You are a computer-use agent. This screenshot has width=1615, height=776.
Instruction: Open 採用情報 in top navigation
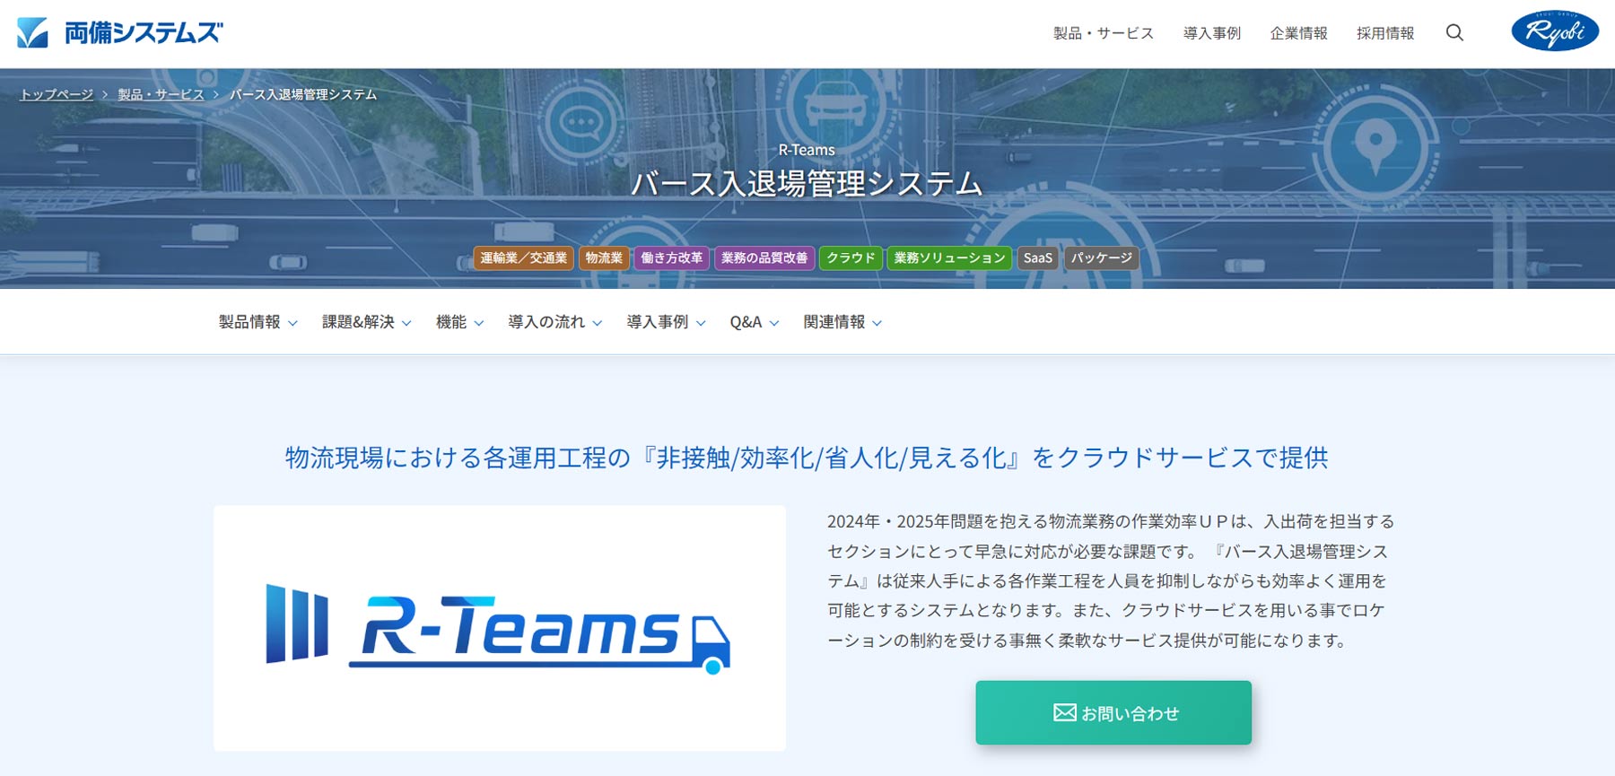click(1385, 33)
